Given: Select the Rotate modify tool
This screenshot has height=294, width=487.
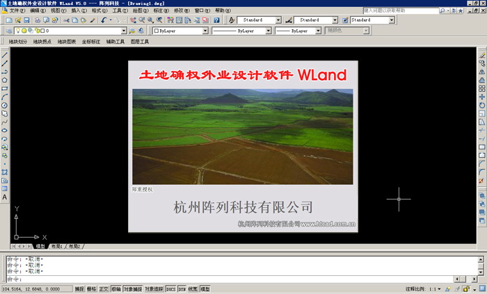Looking at the screenshot, I should tap(481, 106).
